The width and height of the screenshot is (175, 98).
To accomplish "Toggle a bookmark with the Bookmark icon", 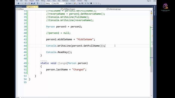I will coord(91,4).
